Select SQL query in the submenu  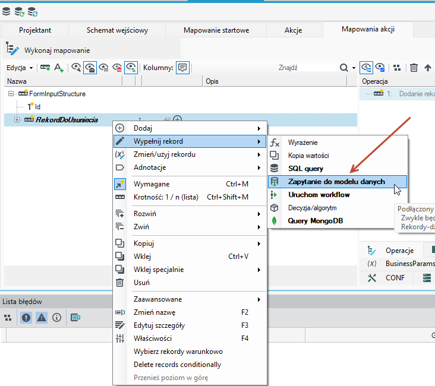[338, 169]
